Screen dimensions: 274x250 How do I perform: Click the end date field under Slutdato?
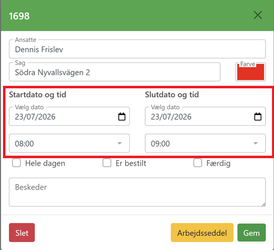pos(205,116)
